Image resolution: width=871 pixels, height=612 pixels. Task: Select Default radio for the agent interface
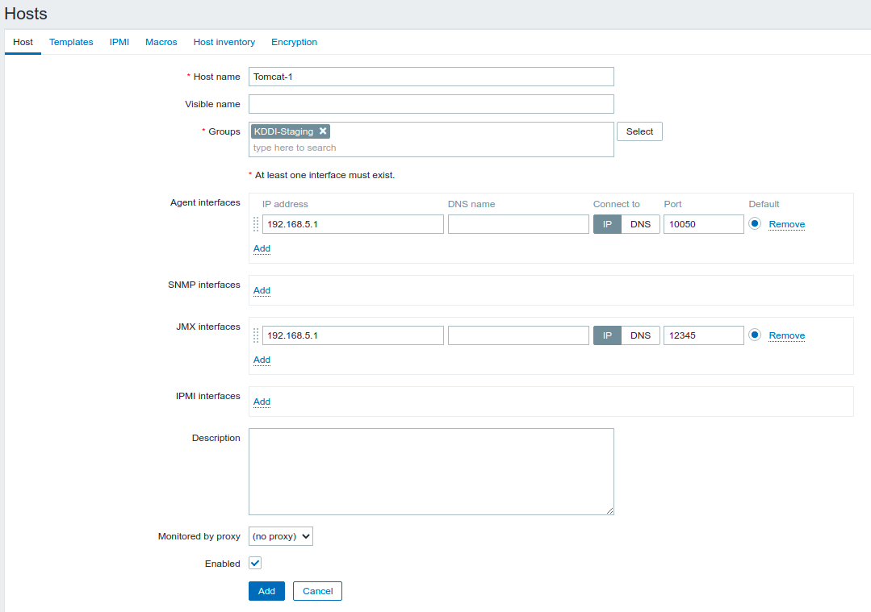pos(755,224)
